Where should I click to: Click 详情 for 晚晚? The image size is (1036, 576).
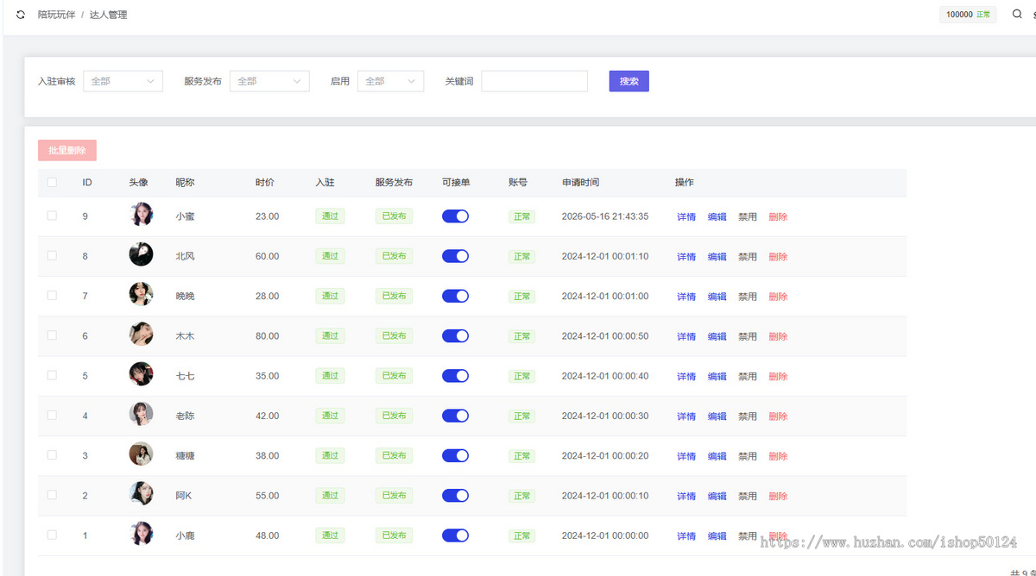(x=686, y=297)
